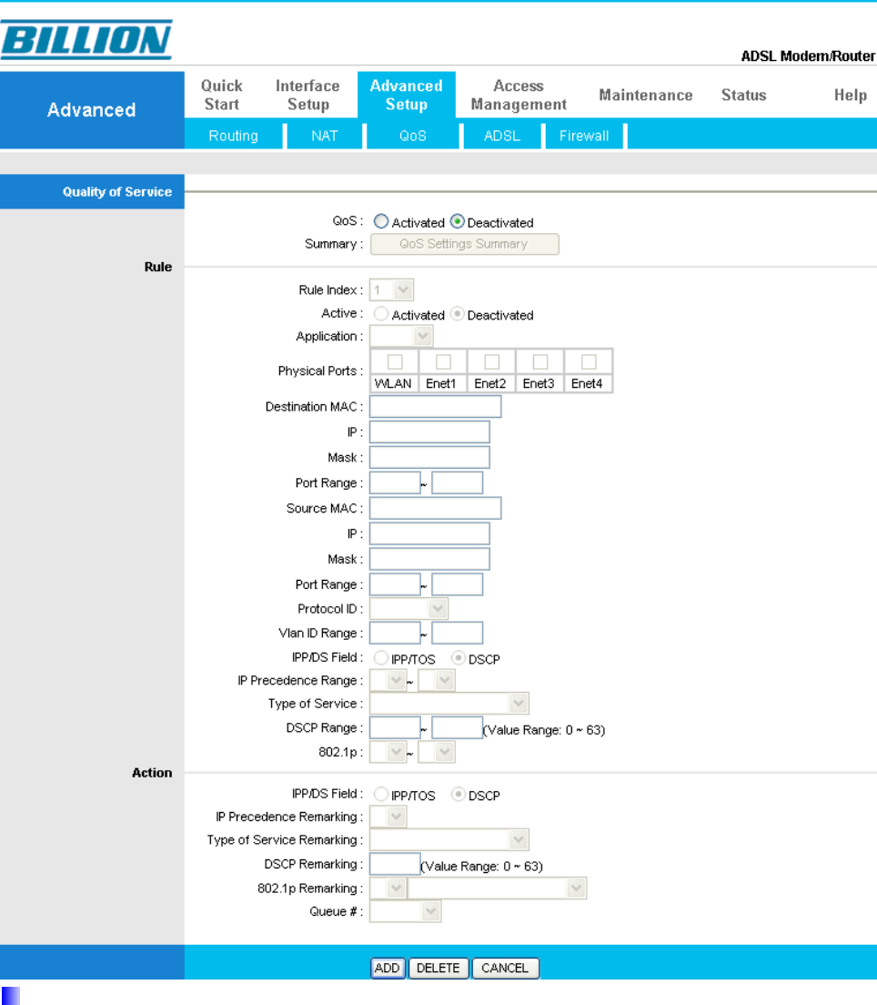Image resolution: width=877 pixels, height=1005 pixels.
Task: Focus the Source MAC field
Action: pyautogui.click(x=436, y=508)
